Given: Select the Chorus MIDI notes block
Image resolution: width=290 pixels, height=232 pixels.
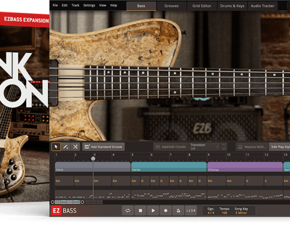Looking at the screenshot, I should 245,194.
